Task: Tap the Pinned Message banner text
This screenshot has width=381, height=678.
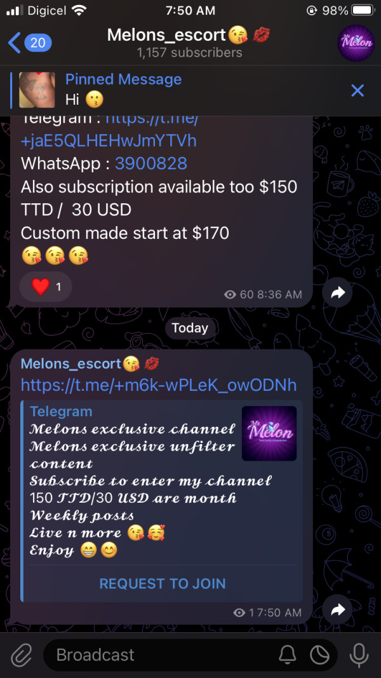Action: pyautogui.click(x=123, y=79)
